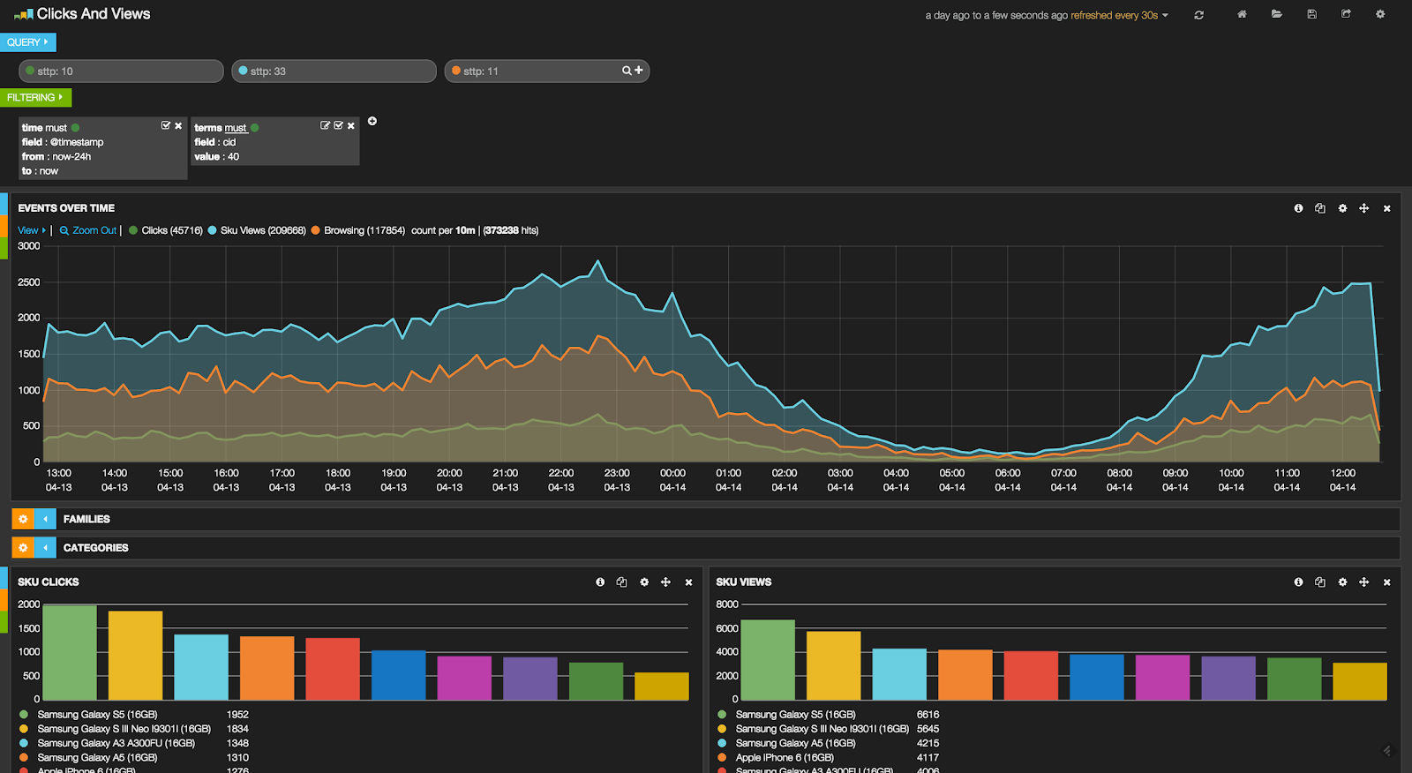This screenshot has height=773, width=1412.
Task: Remove the terms cid filter
Action: [351, 126]
